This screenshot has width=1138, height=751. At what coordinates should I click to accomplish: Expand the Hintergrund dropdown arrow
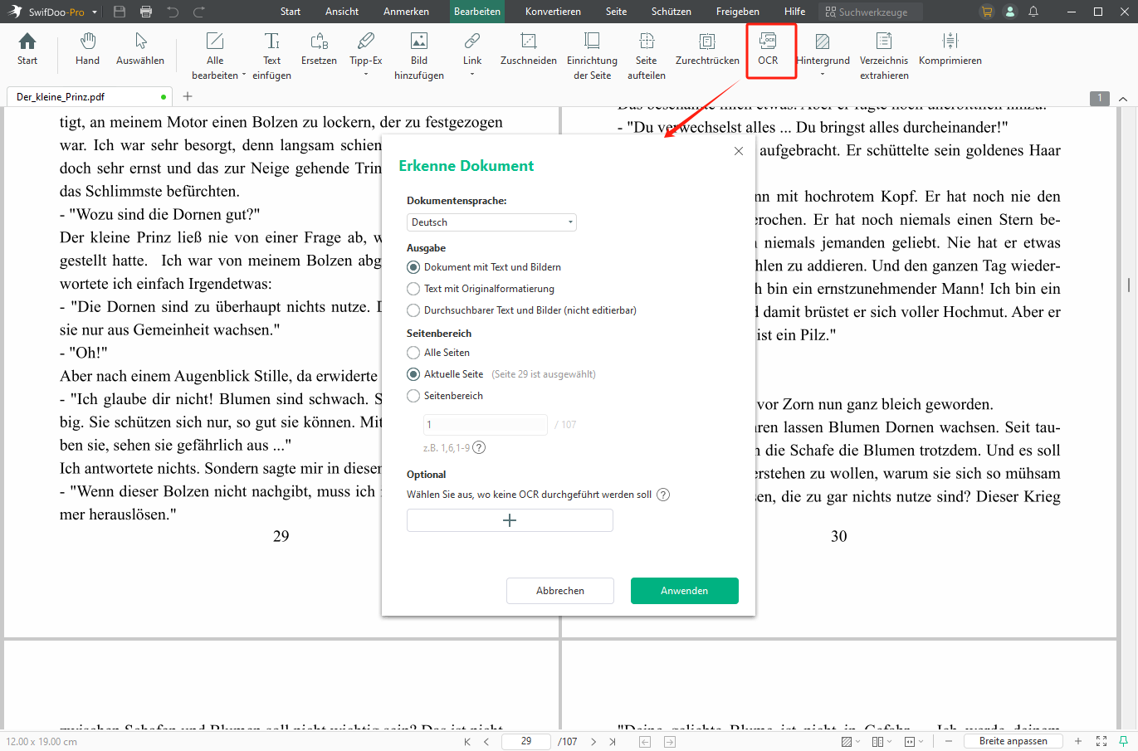tap(823, 75)
